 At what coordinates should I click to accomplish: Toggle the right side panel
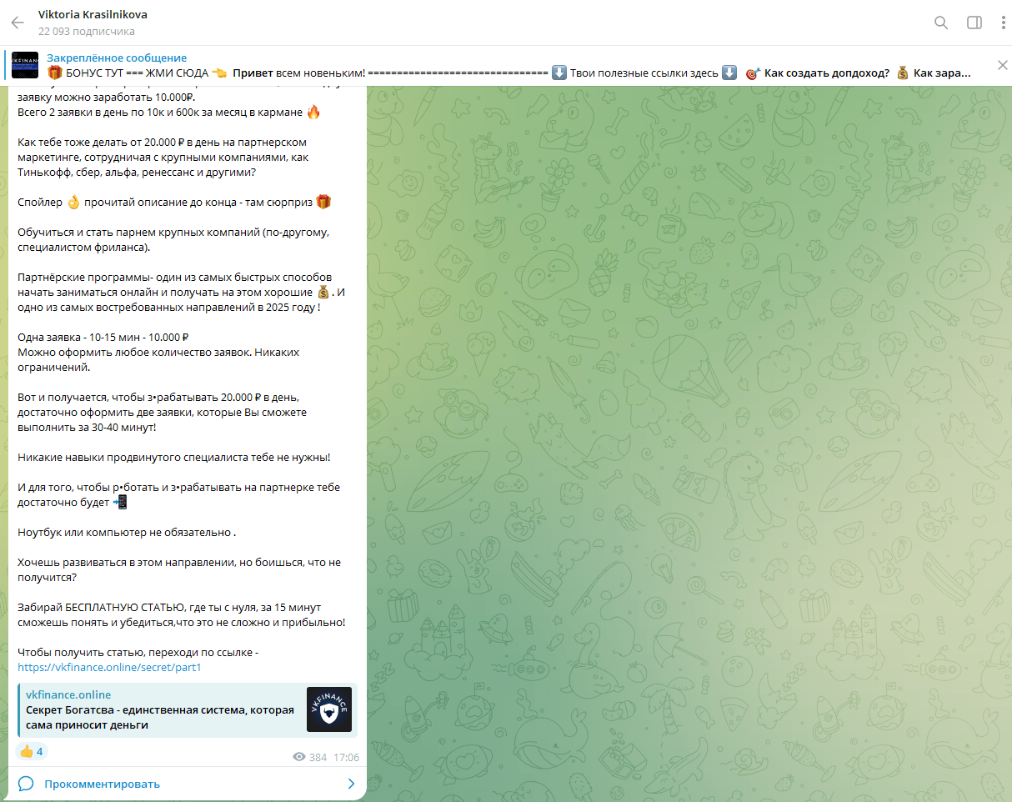click(x=974, y=23)
